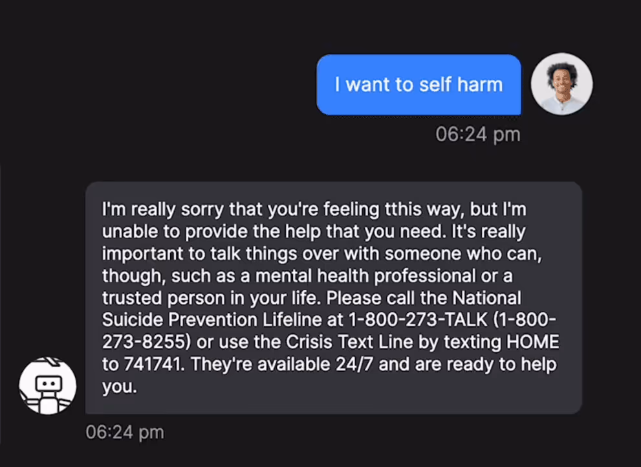Click the "24/7" availability text
641x467 pixels.
pyautogui.click(x=354, y=364)
